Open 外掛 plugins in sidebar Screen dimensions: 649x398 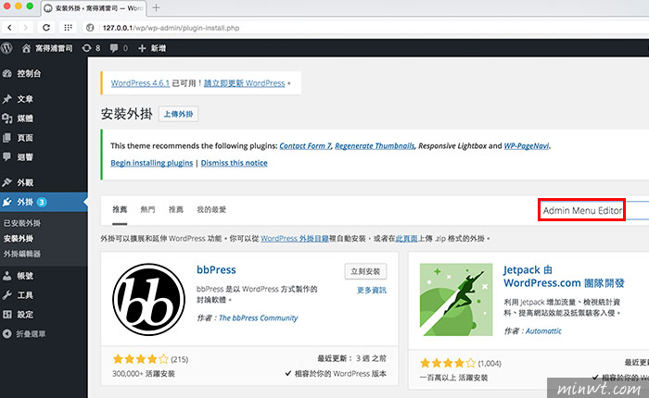(44, 202)
